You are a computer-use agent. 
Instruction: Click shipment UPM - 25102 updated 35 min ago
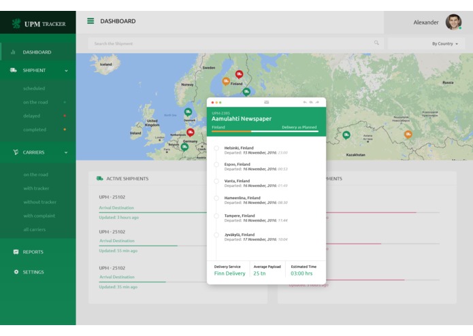112,268
